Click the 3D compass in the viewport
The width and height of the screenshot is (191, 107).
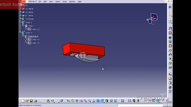coord(152,19)
